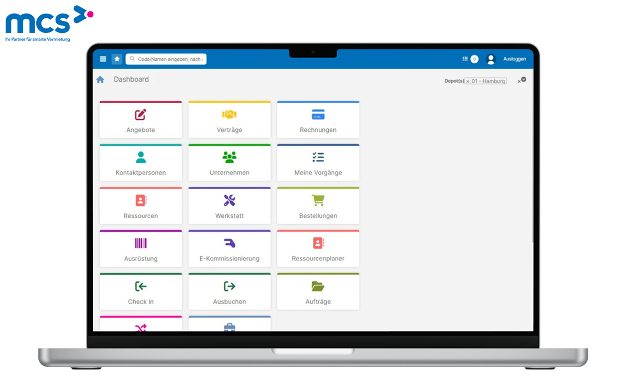The image size is (629, 377).
Task: Click the home icon beside Dashboard
Action: pyautogui.click(x=100, y=80)
